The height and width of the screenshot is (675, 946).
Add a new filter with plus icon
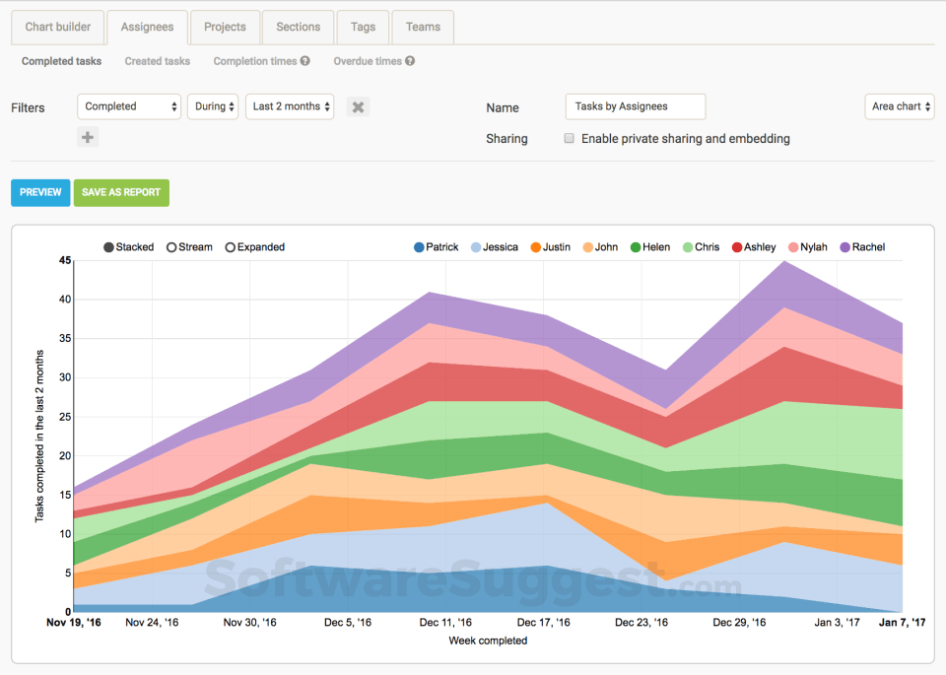[88, 138]
